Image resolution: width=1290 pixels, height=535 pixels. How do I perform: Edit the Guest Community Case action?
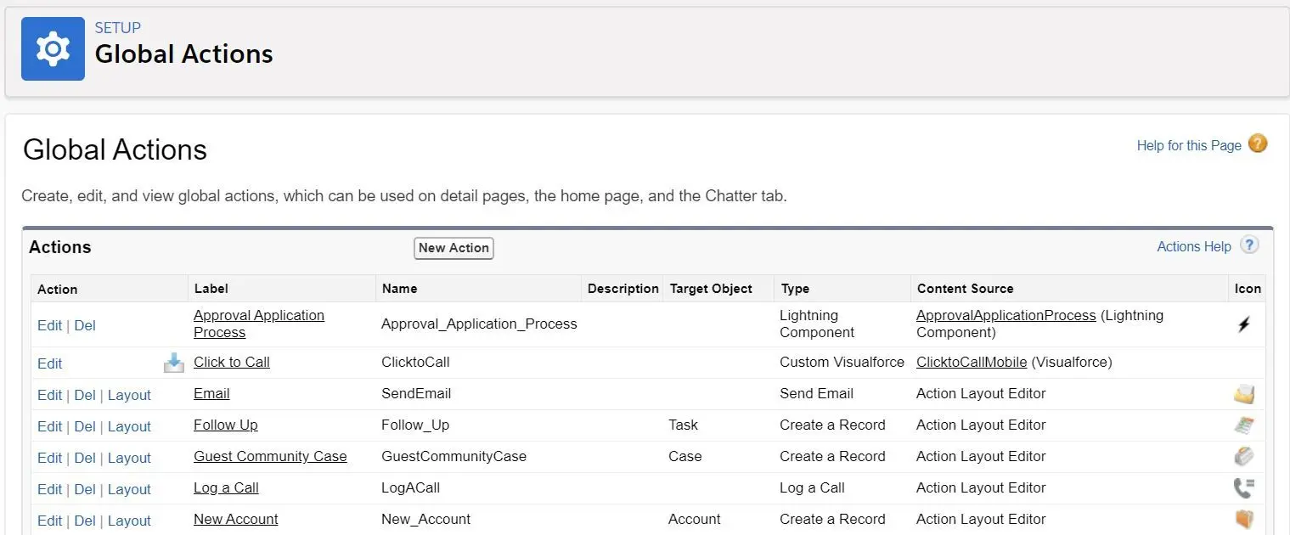pyautogui.click(x=49, y=458)
